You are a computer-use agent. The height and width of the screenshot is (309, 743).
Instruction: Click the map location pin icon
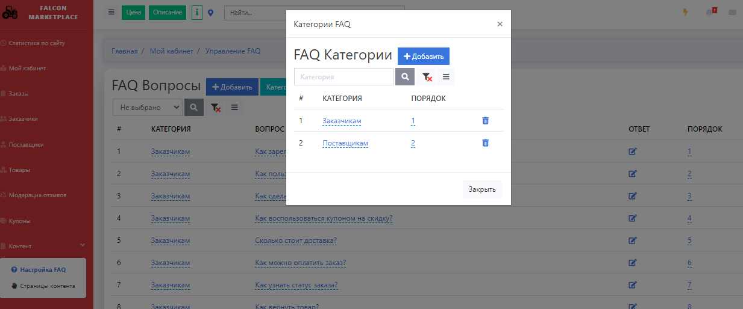point(211,13)
